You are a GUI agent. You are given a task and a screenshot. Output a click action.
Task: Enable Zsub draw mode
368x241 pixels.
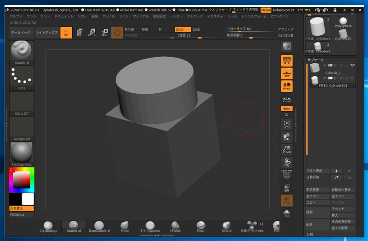coord(200,29)
